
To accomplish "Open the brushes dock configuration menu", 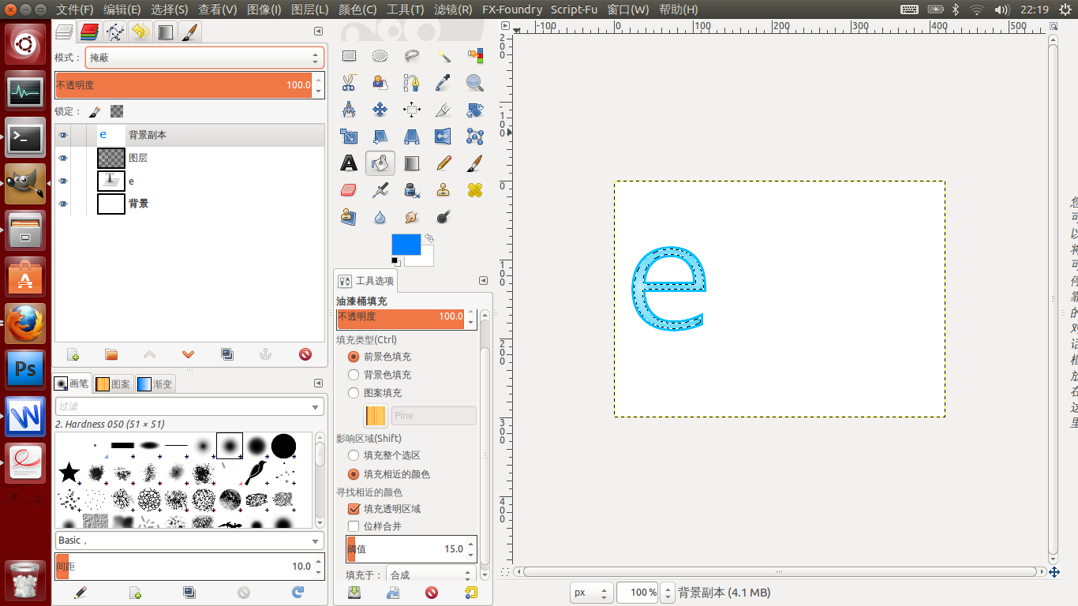I will pos(318,383).
